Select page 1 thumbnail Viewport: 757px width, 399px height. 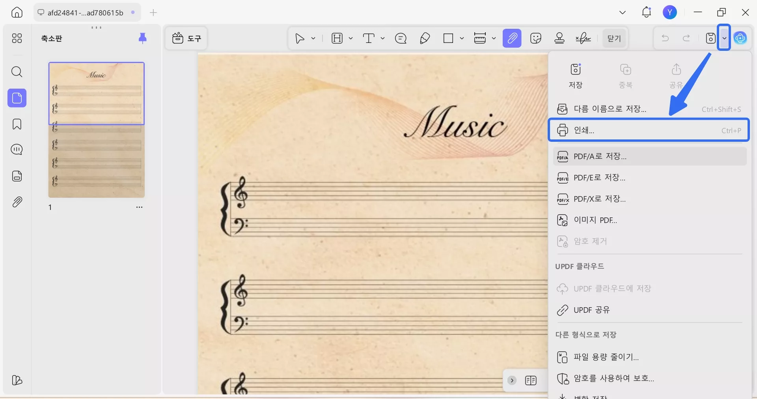coord(96,130)
